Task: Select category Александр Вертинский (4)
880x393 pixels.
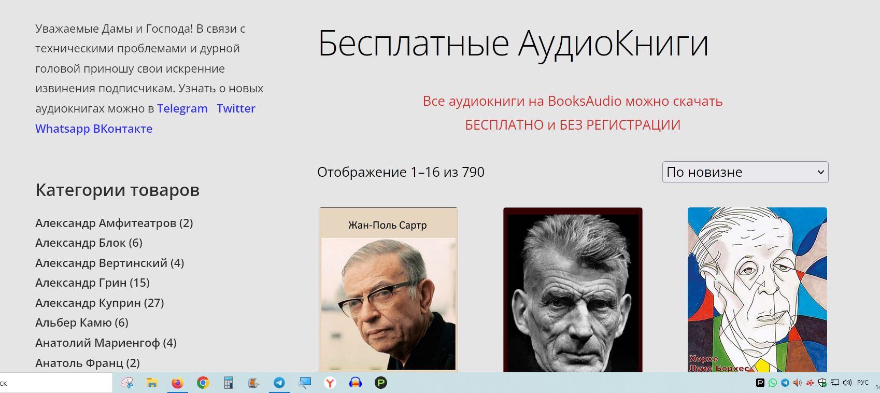Action: click(x=110, y=263)
